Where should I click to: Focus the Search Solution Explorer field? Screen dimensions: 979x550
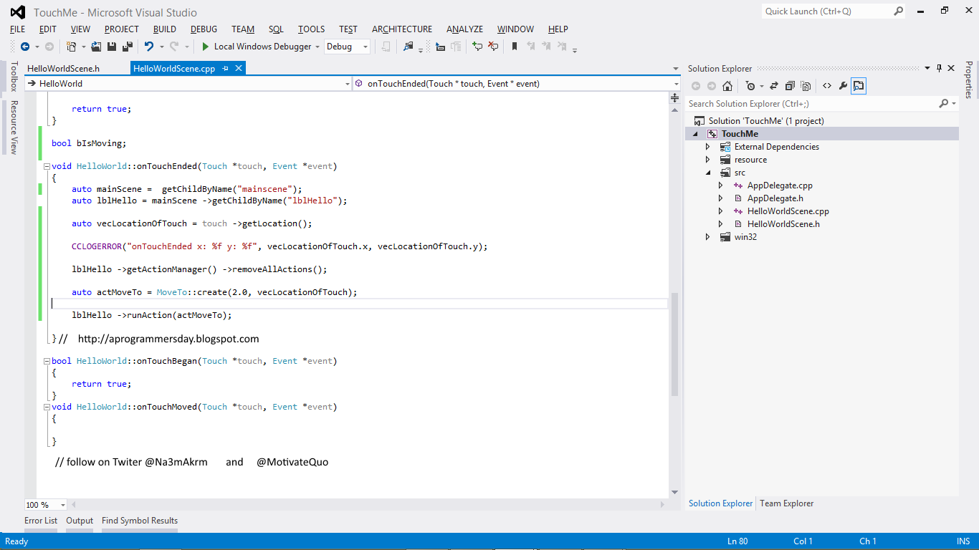coord(823,104)
